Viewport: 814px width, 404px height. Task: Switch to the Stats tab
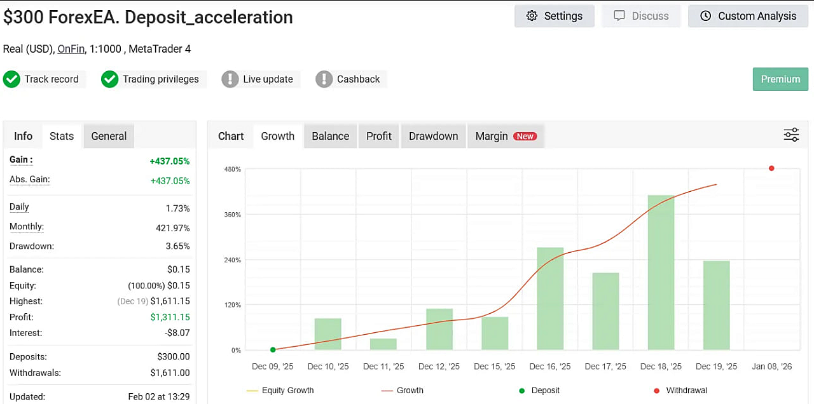(62, 136)
